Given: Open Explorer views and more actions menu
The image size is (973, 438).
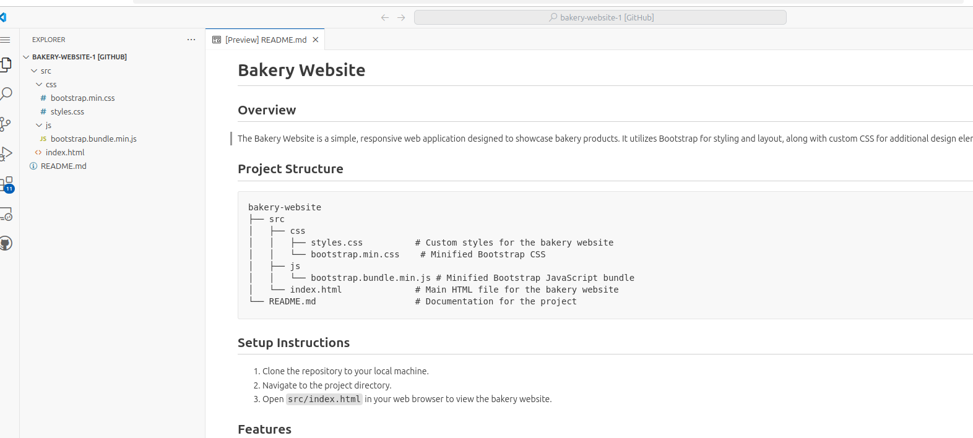Looking at the screenshot, I should point(191,40).
